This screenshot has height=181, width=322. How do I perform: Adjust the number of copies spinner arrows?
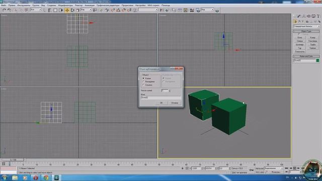170,90
